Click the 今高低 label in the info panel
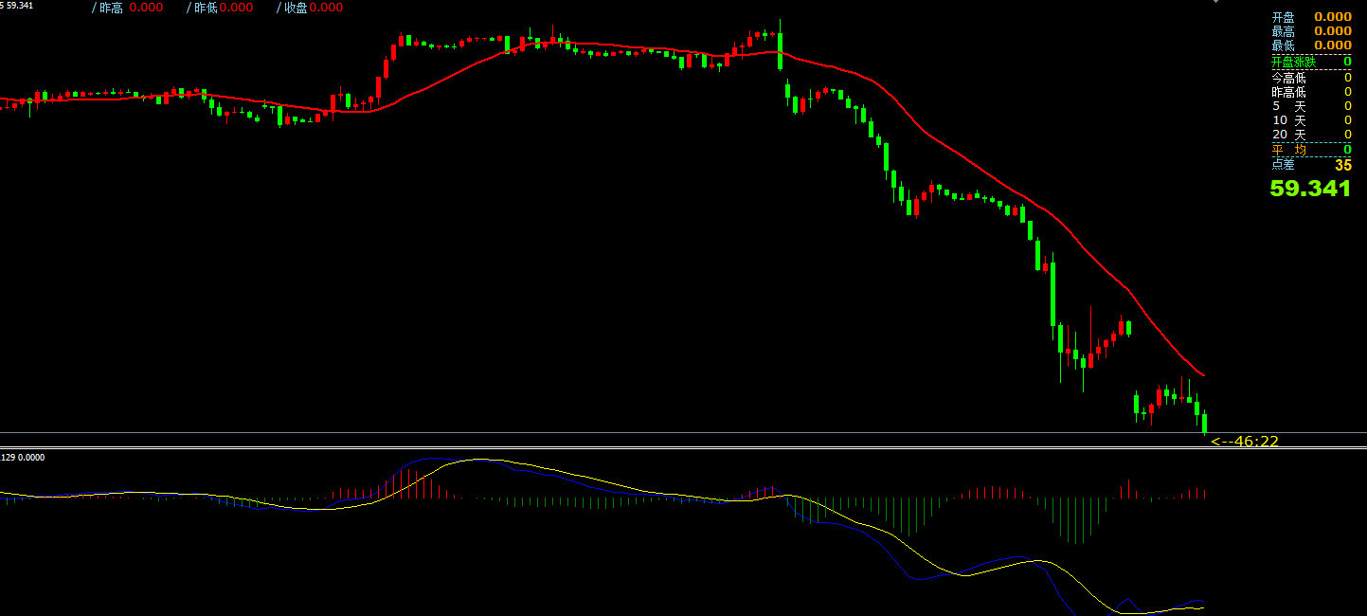This screenshot has height=616, width=1367. coord(1288,78)
